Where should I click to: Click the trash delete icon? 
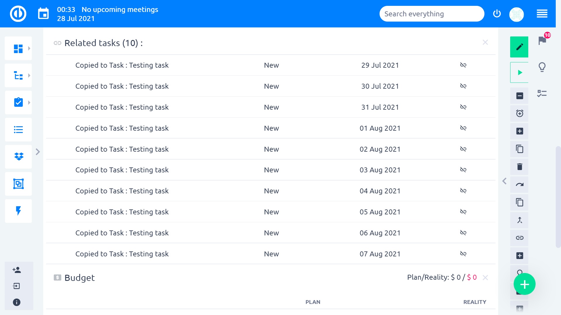[x=520, y=167]
